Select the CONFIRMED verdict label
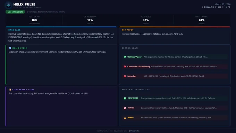The height and width of the screenshot is (133, 236). 133,98
